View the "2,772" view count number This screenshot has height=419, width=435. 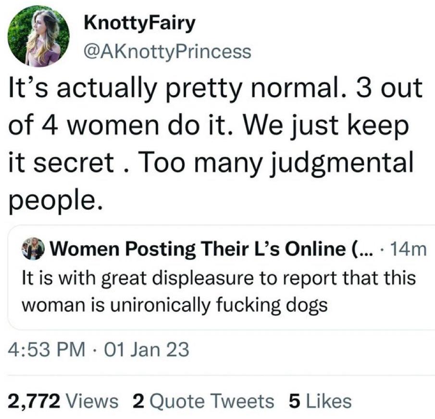[36, 400]
